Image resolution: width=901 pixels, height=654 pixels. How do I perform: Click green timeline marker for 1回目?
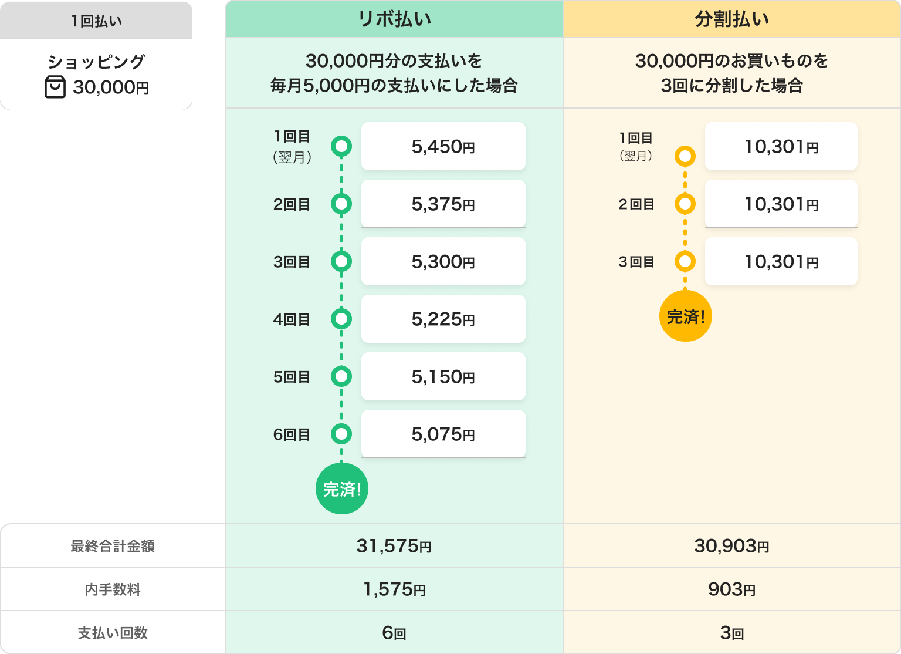(x=341, y=146)
